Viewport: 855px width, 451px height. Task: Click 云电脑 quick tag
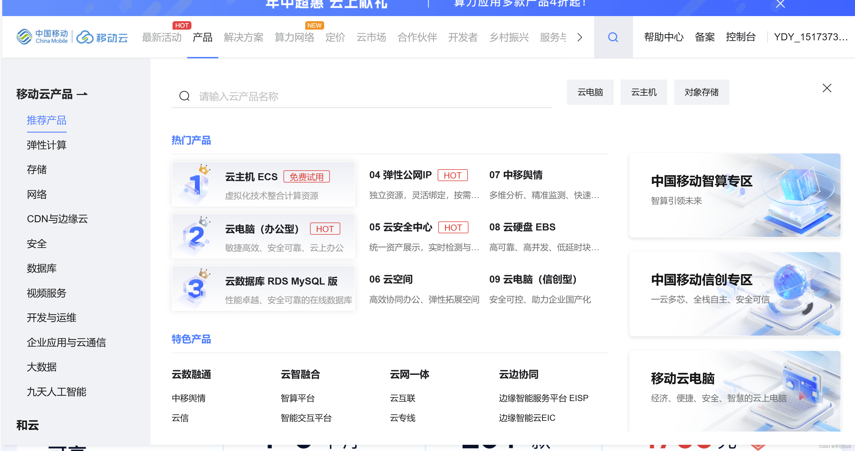tap(590, 92)
